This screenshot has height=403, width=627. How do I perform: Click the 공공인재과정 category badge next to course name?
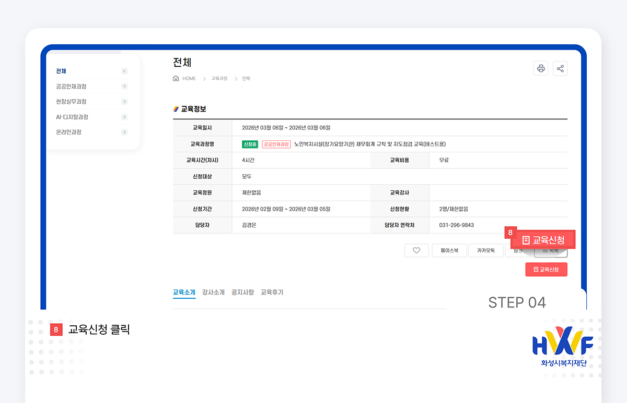coord(276,144)
